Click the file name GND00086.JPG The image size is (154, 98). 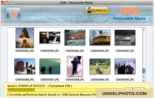click(25, 80)
